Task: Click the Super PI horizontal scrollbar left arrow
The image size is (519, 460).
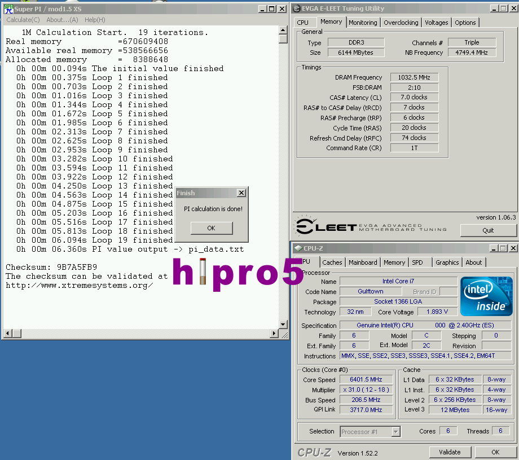Action: [x=7, y=333]
